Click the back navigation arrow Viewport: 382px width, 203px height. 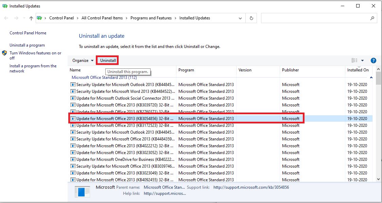pos(7,18)
